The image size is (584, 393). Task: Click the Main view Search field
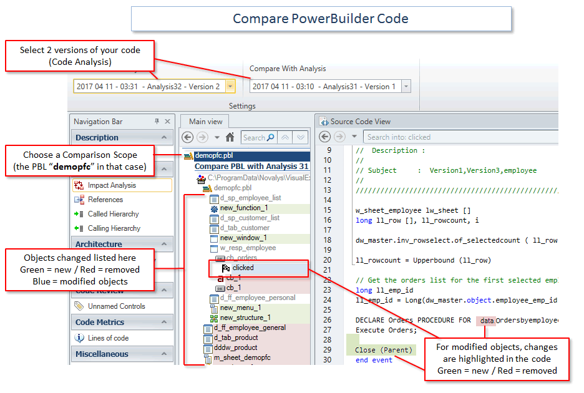tap(258, 137)
